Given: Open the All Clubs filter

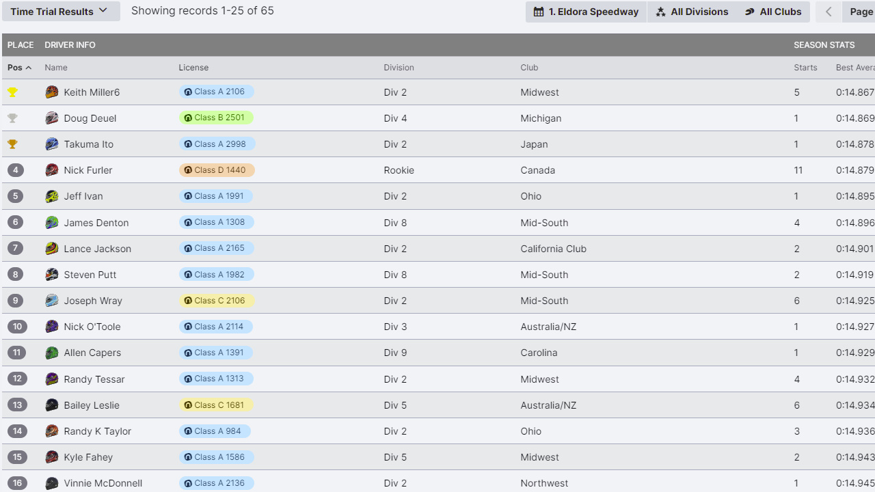Looking at the screenshot, I should click(x=772, y=12).
